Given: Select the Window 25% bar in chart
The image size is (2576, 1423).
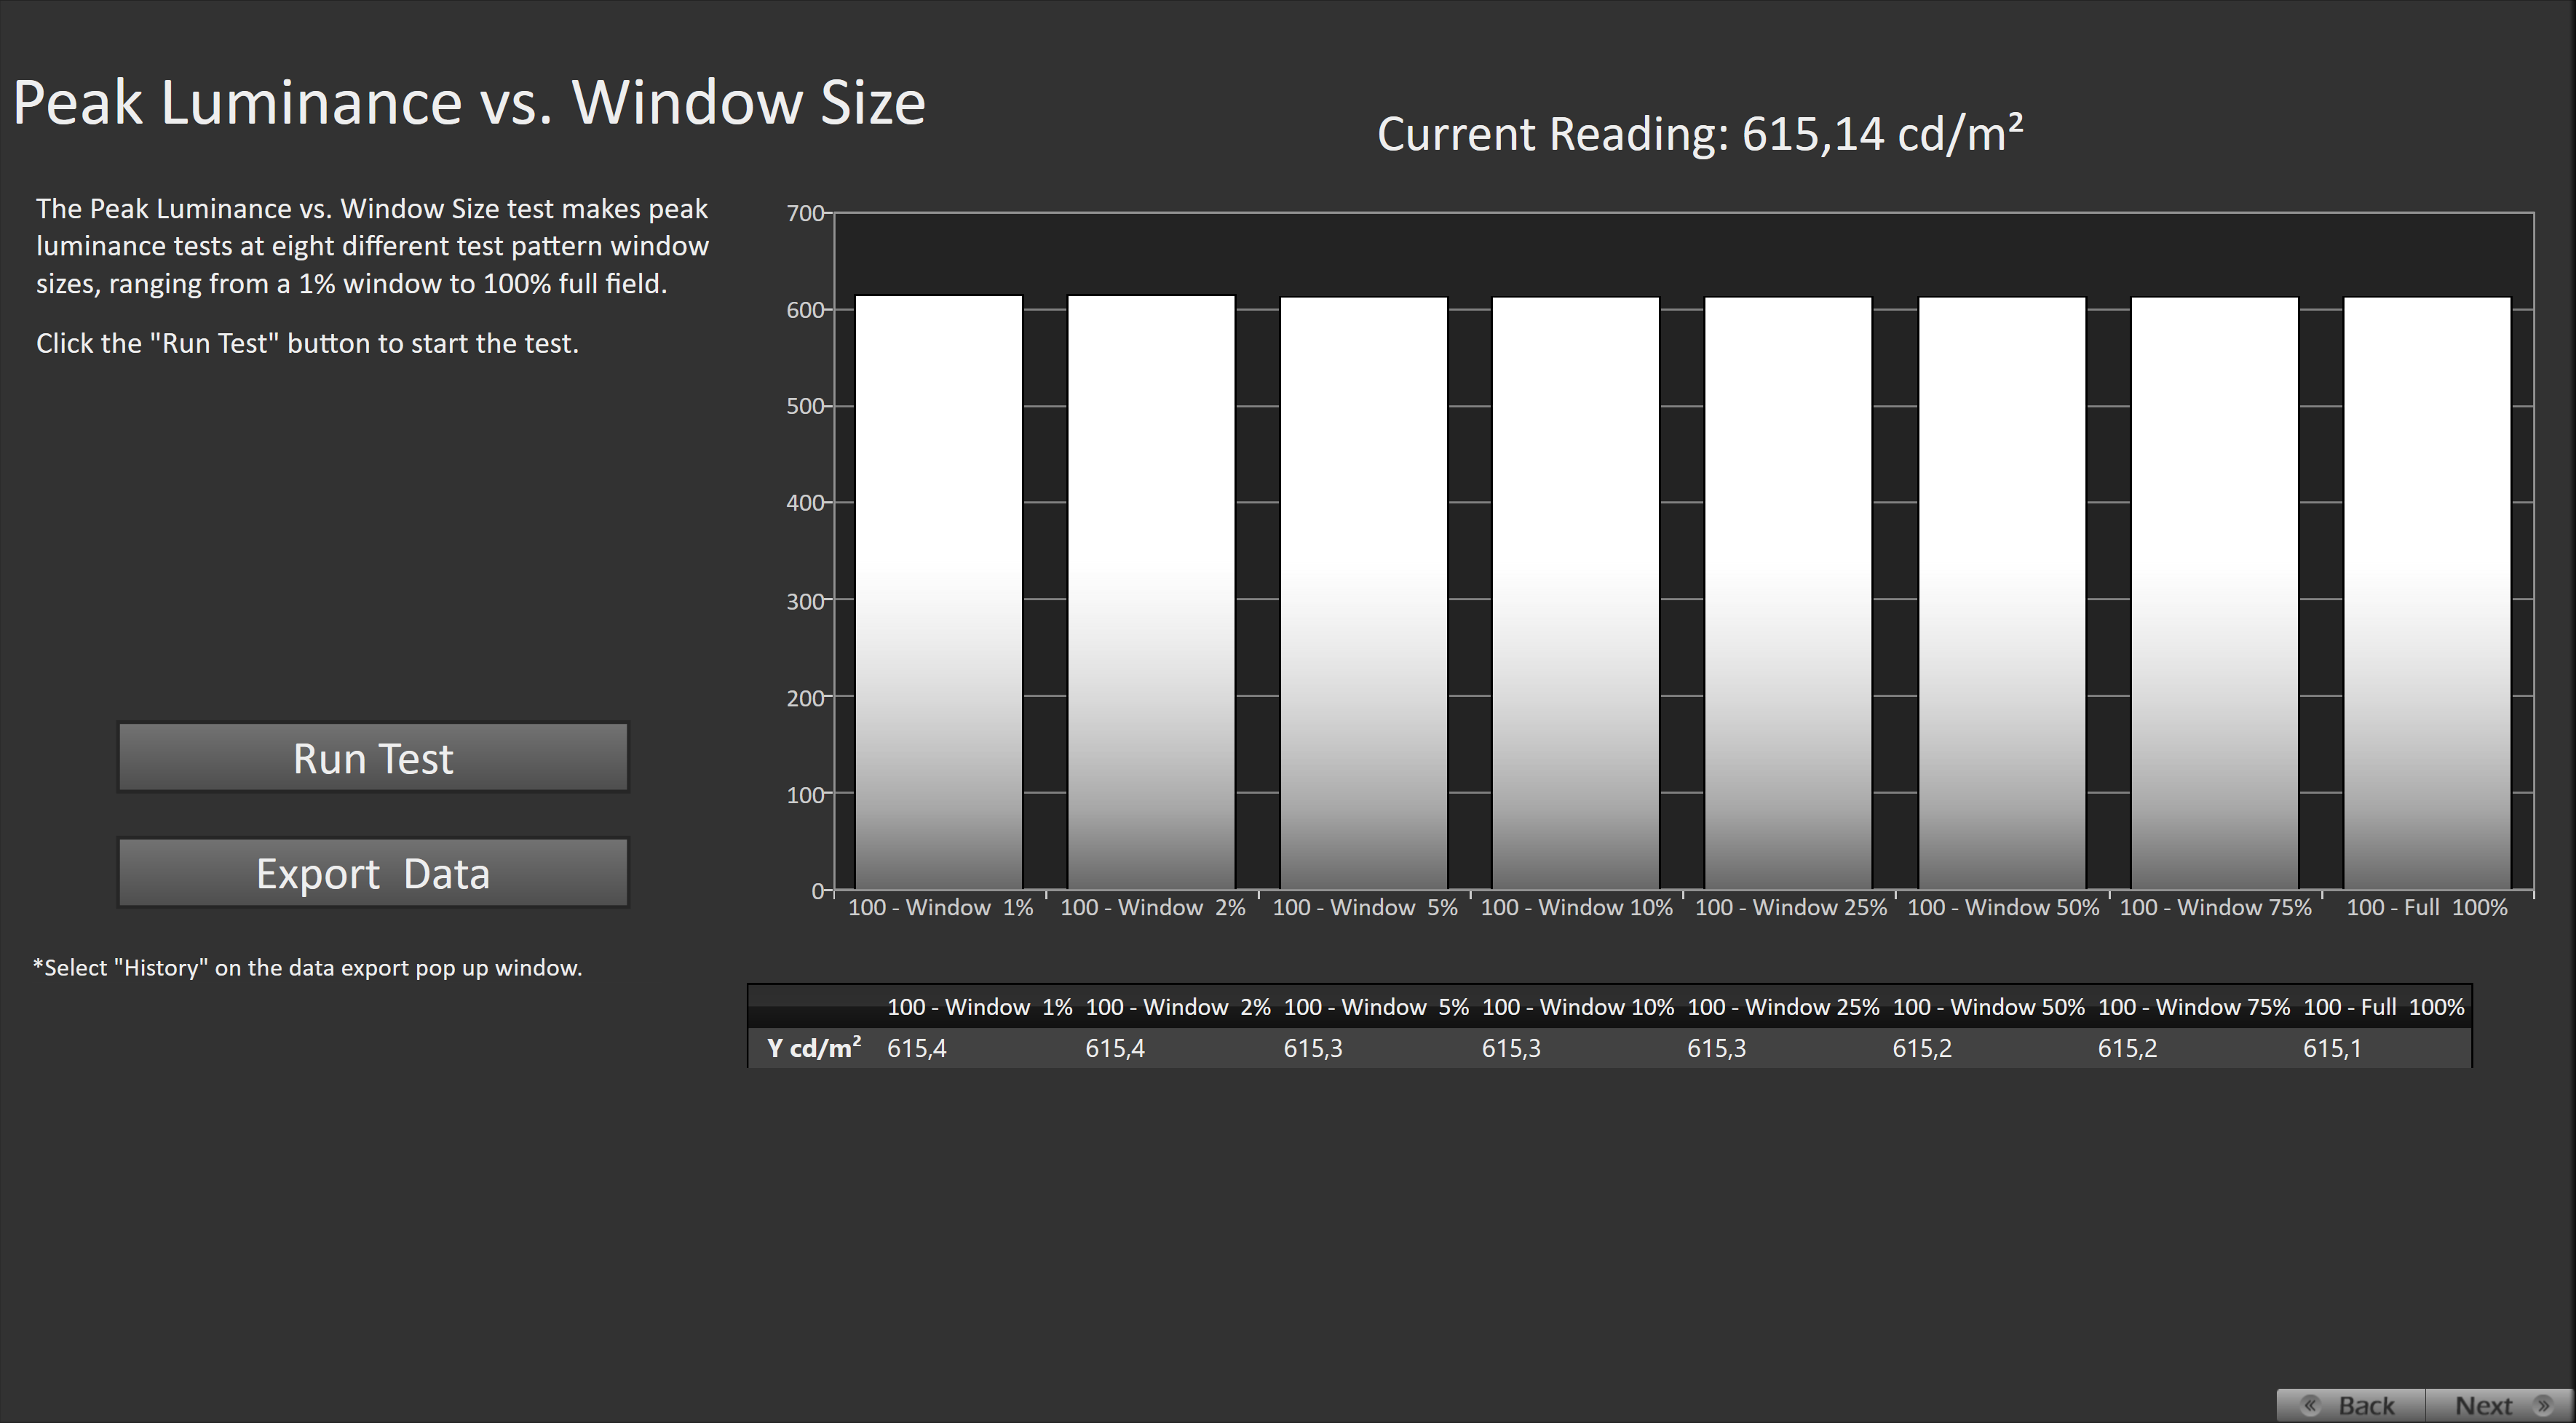Looking at the screenshot, I should point(1788,593).
